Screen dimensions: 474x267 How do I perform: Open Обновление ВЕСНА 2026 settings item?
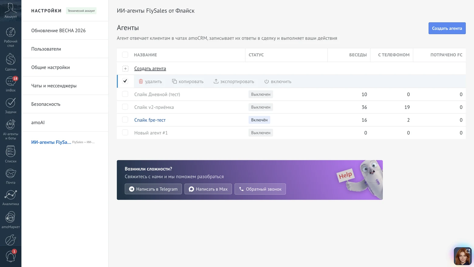(x=65, y=31)
